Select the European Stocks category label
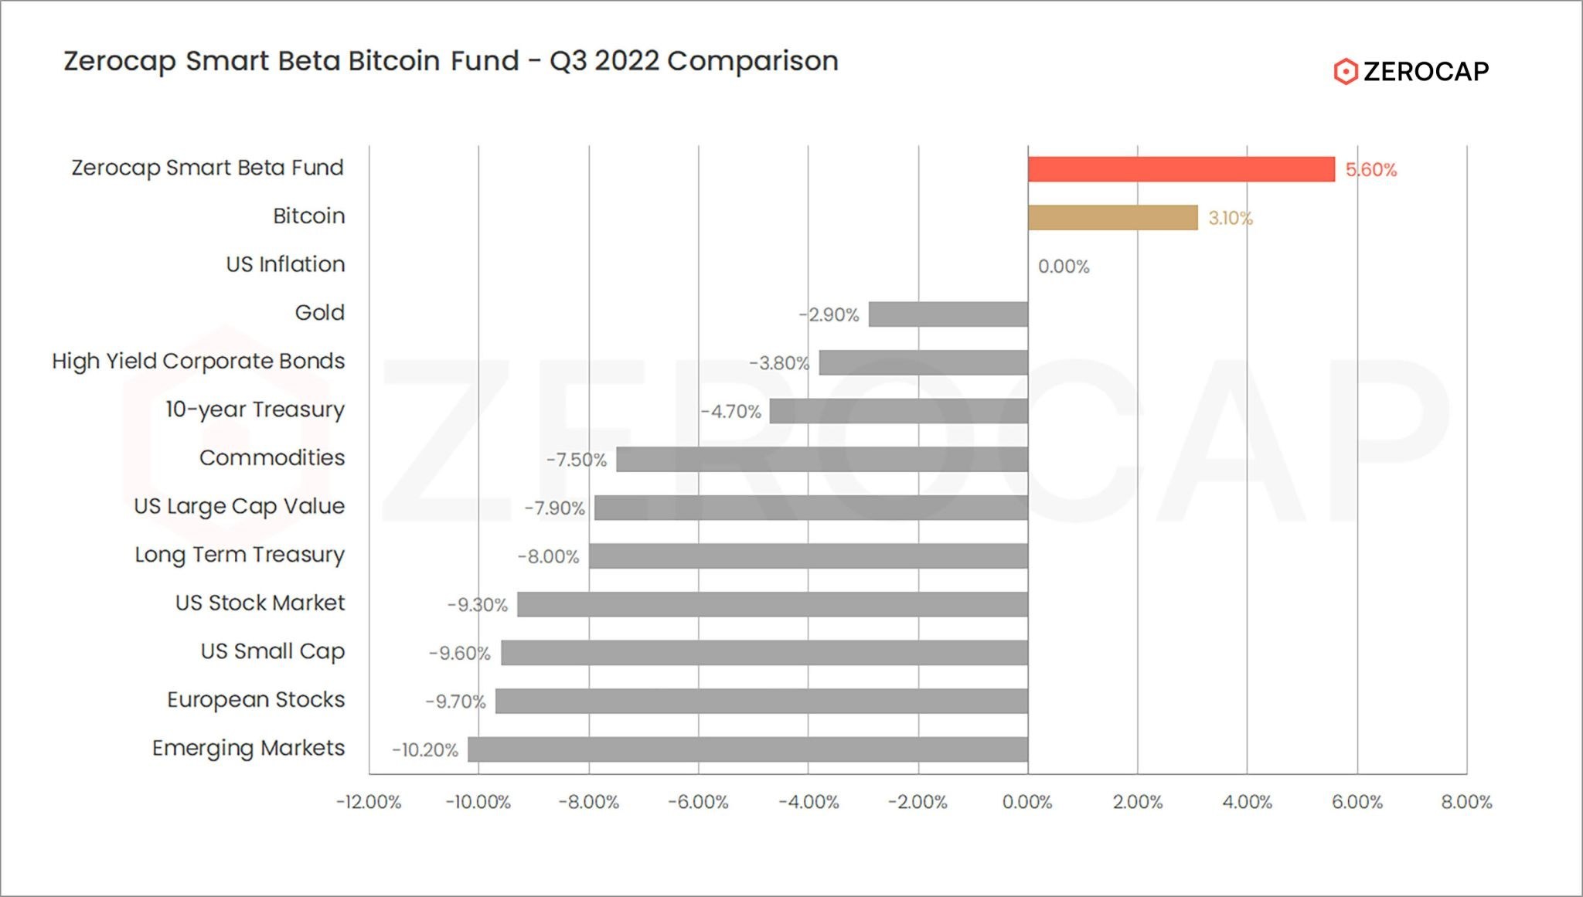 (256, 700)
